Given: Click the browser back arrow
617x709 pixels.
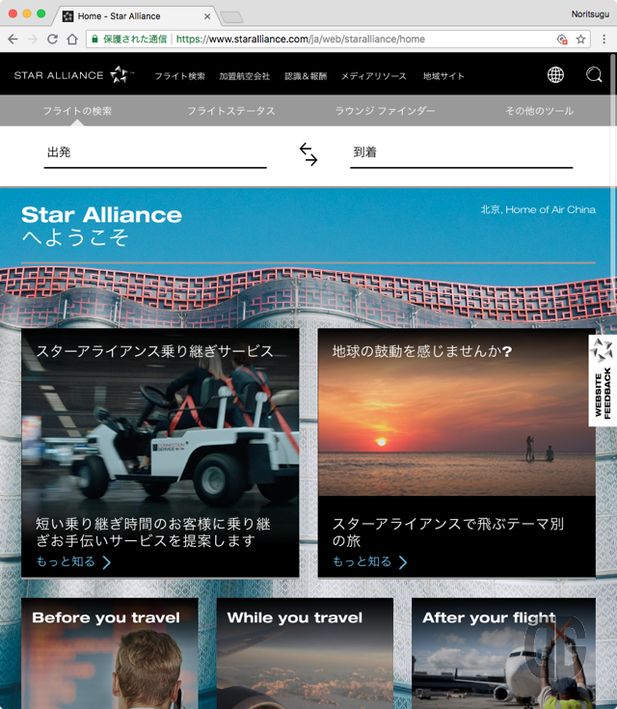Looking at the screenshot, I should pos(13,40).
